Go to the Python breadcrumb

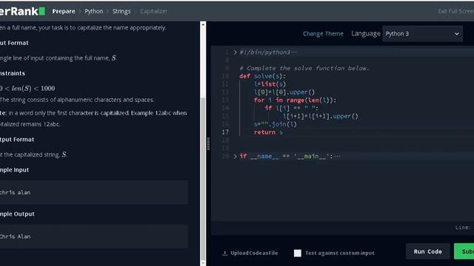94,11
